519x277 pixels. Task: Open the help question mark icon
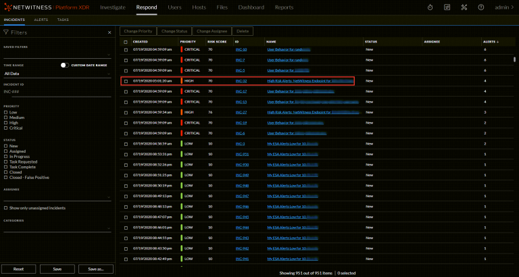point(480,7)
